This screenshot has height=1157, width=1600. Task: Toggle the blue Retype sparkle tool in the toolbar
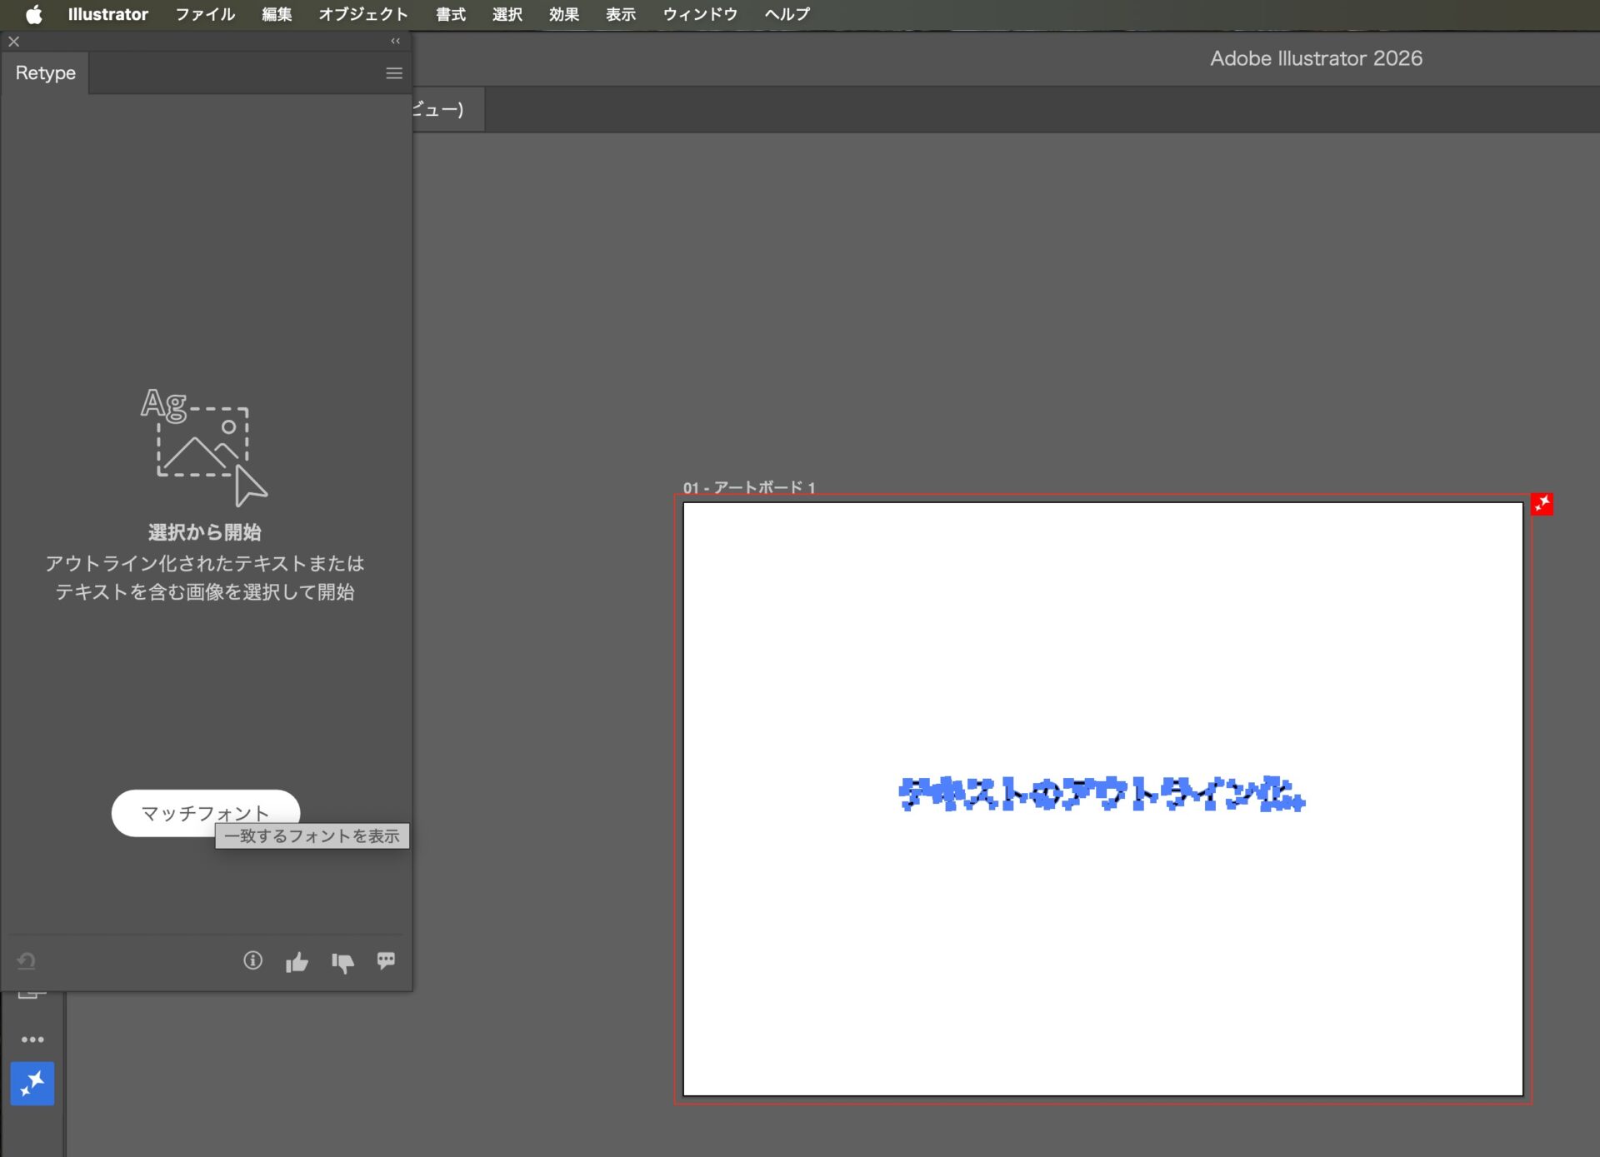[31, 1084]
